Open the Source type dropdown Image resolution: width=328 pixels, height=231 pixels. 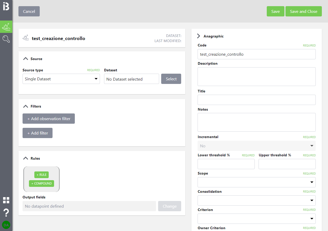point(61,79)
